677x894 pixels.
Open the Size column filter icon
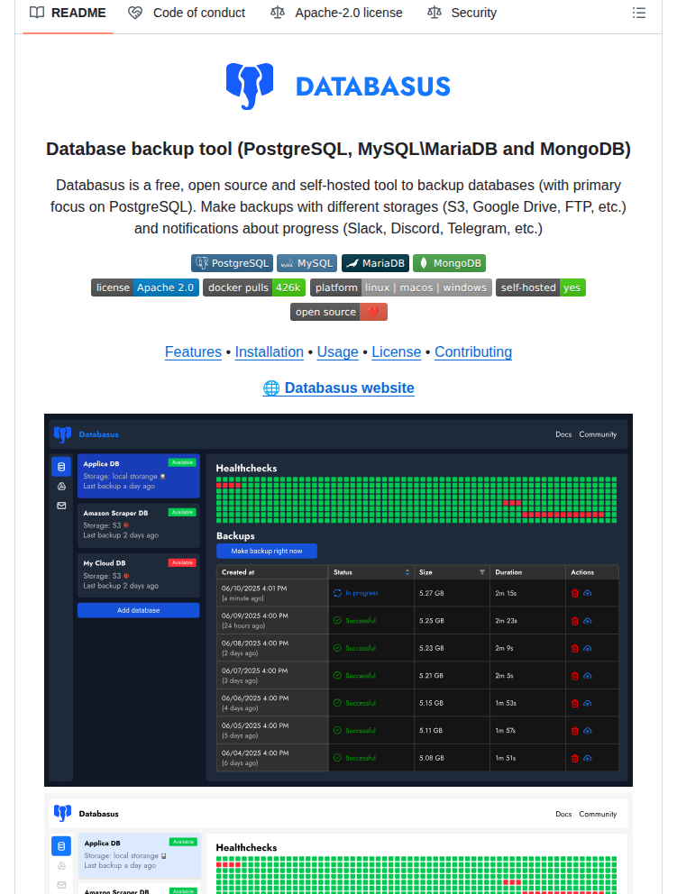(482, 572)
